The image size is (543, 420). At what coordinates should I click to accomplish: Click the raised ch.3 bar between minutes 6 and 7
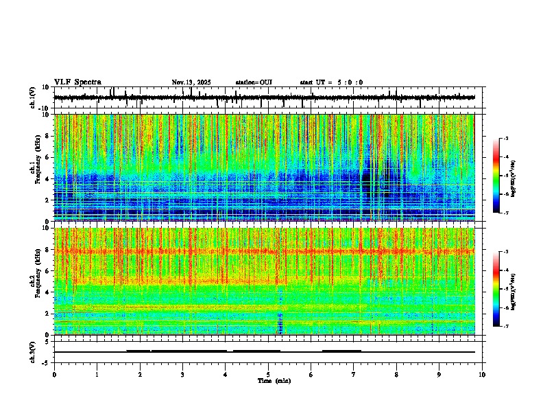[x=342, y=351]
